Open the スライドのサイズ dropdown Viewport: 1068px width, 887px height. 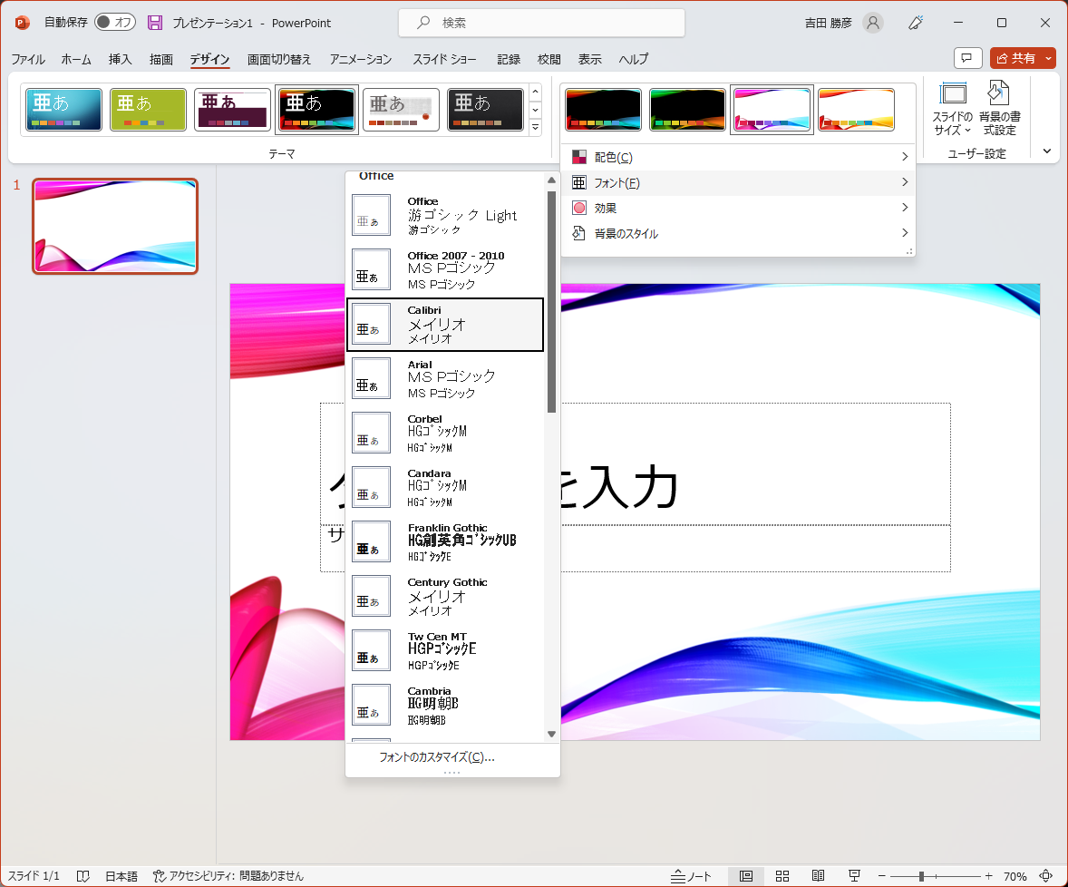pyautogui.click(x=954, y=109)
